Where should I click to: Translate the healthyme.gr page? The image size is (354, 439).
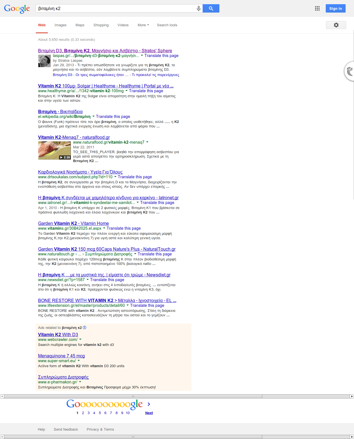146,91
